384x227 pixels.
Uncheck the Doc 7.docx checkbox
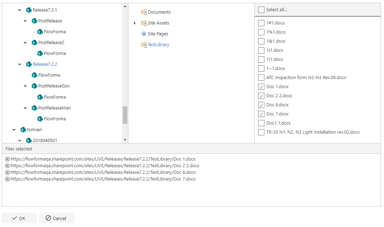tap(261, 114)
